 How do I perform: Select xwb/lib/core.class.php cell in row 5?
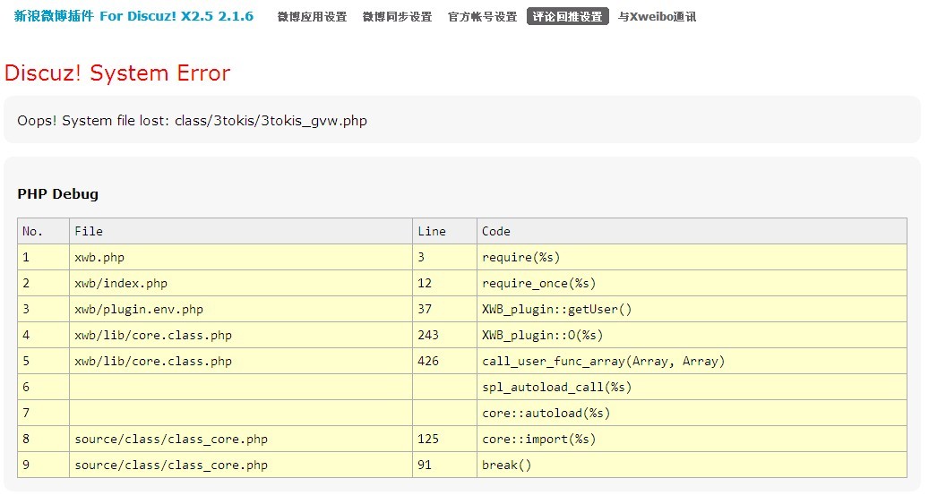(241, 361)
